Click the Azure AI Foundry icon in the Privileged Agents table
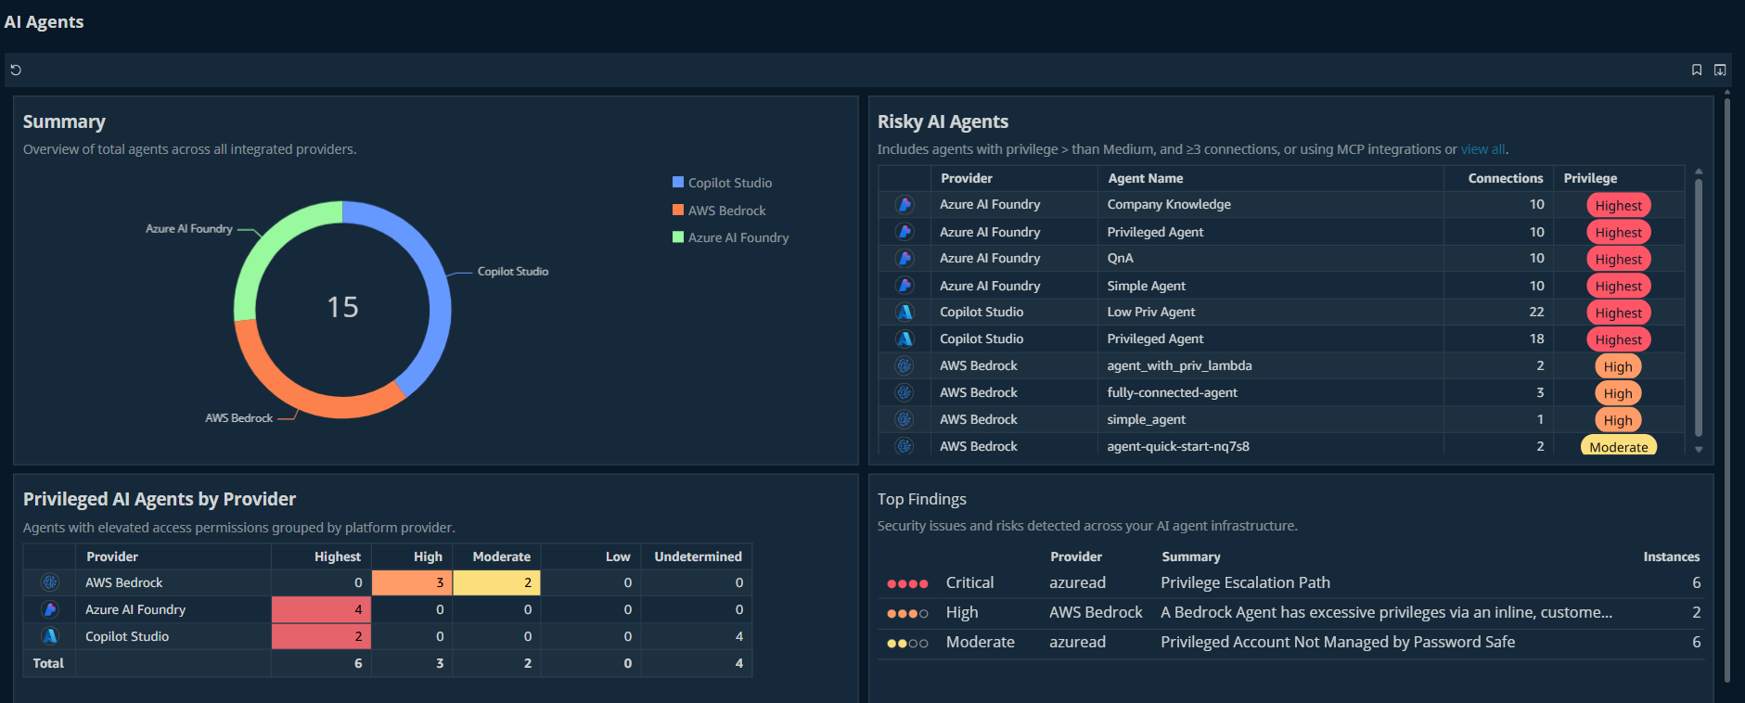Viewport: 1745px width, 703px height. click(x=50, y=609)
